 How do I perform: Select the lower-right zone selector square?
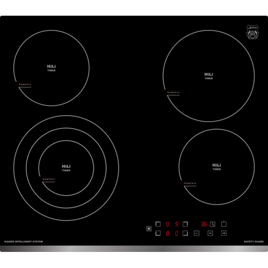185,233
